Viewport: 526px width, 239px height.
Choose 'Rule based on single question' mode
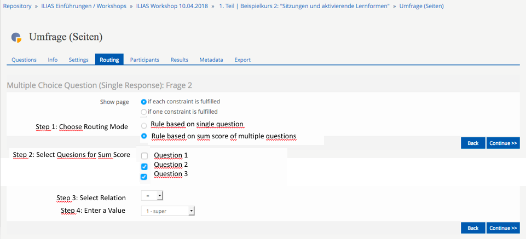144,125
